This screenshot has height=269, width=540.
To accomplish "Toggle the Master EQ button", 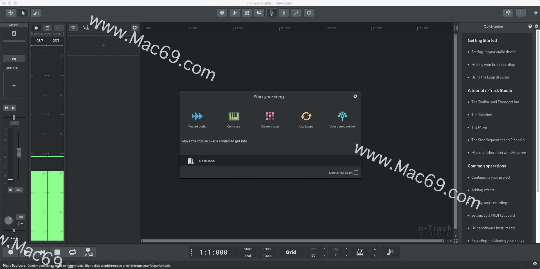I will point(14,59).
